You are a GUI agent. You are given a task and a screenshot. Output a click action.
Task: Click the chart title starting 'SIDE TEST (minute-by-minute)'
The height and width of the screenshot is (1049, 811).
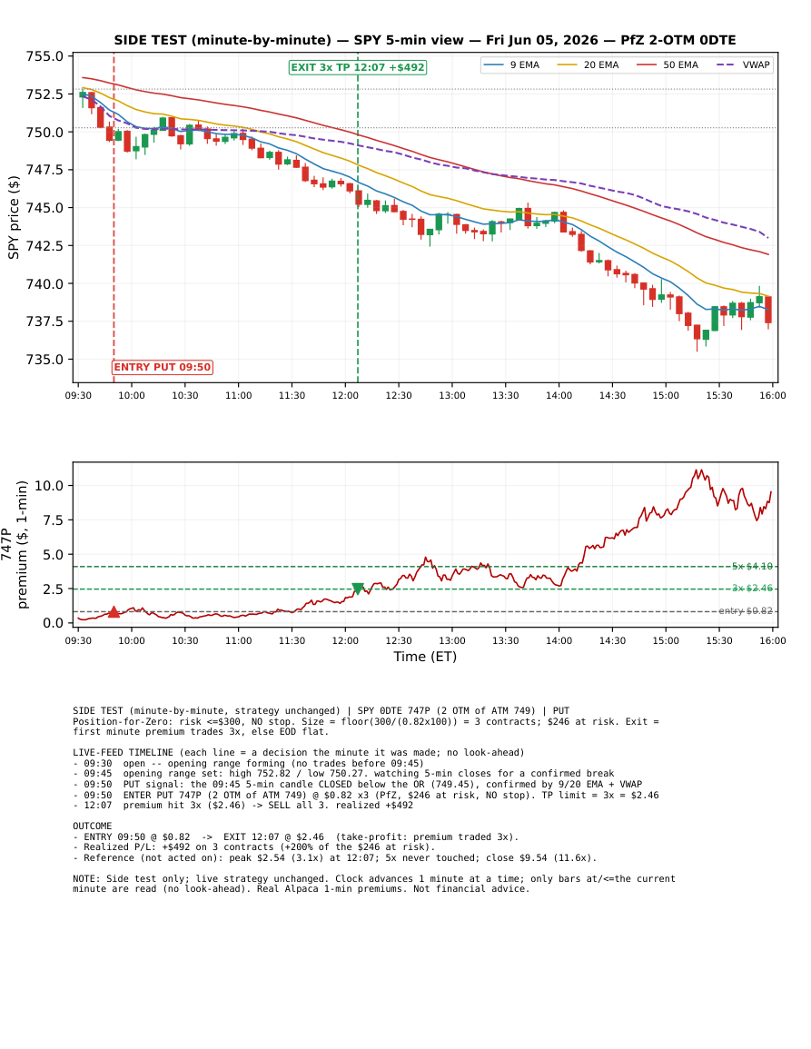424,40
